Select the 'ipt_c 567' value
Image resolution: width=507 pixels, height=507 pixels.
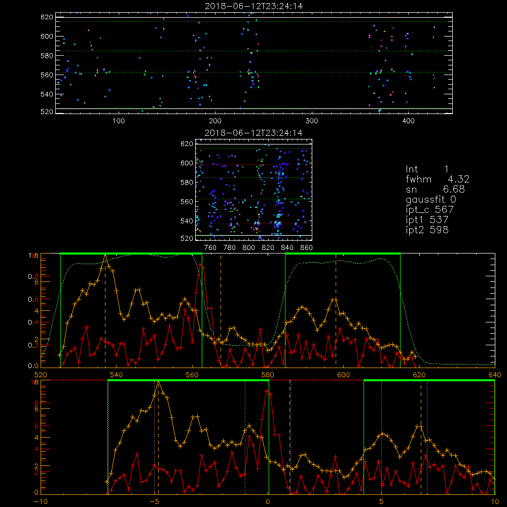pyautogui.click(x=430, y=210)
